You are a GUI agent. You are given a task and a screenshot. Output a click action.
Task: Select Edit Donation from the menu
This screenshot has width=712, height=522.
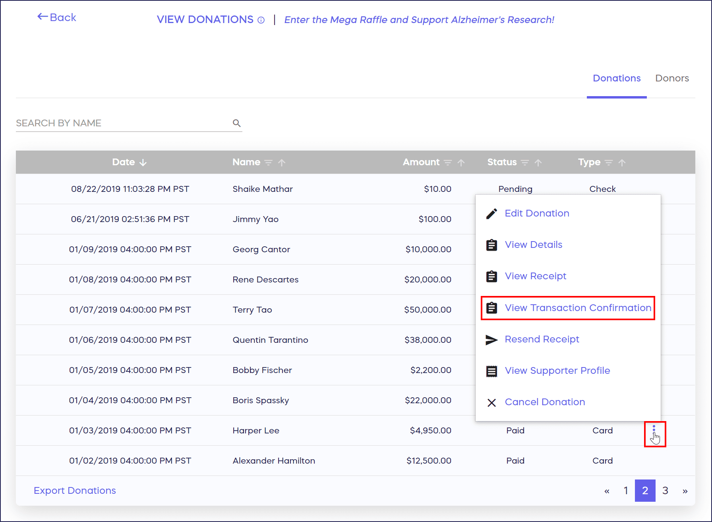[x=537, y=213]
